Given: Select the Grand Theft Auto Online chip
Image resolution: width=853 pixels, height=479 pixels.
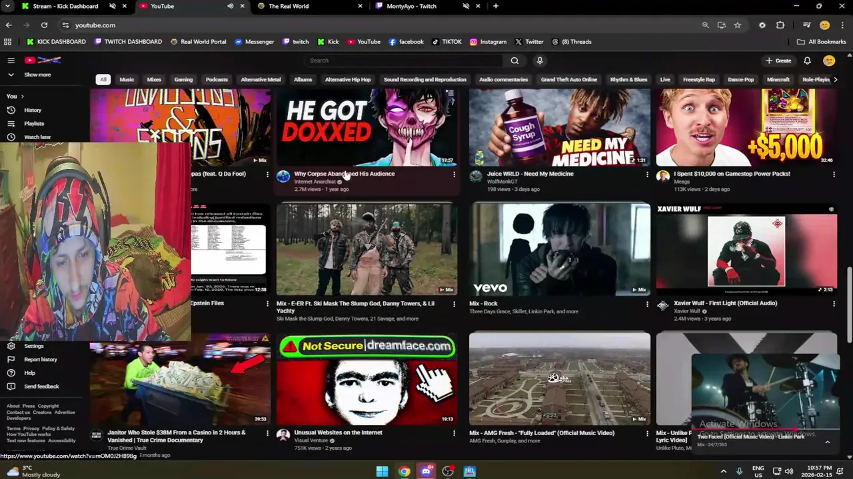Looking at the screenshot, I should point(569,80).
